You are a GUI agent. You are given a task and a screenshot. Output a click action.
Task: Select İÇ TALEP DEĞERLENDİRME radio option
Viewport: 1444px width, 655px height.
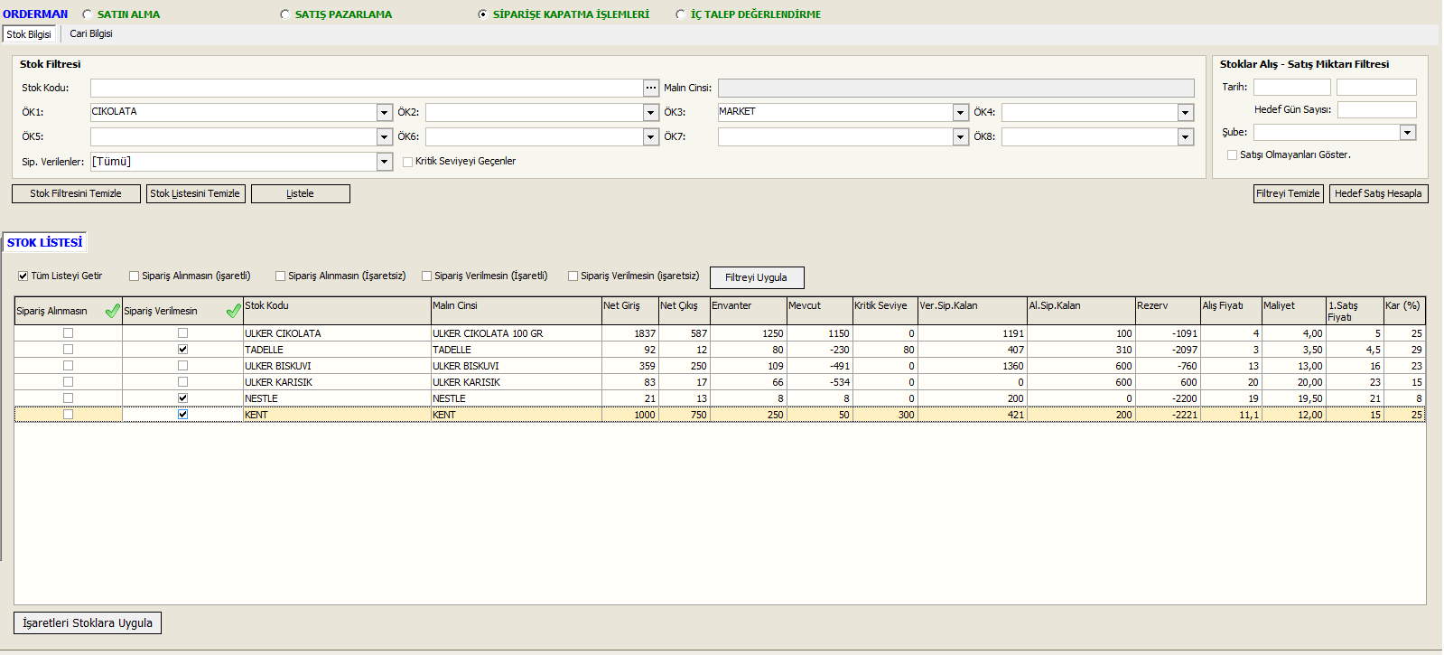pyautogui.click(x=681, y=14)
